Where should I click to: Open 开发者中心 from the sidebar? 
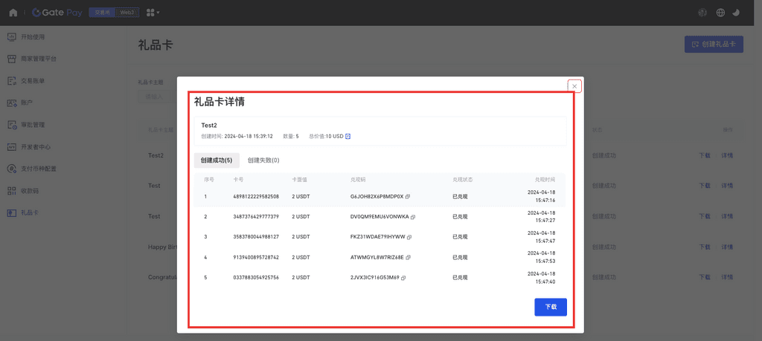pyautogui.click(x=36, y=146)
